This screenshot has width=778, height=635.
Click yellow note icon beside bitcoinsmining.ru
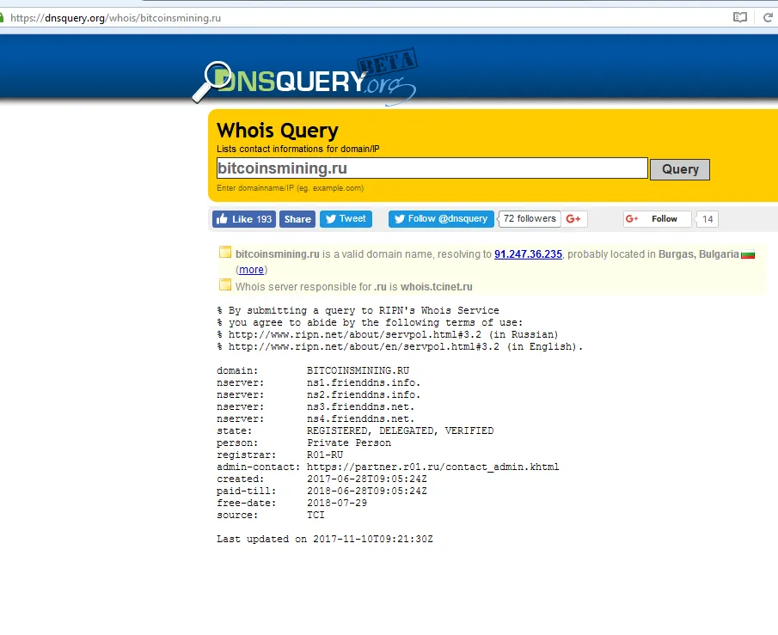[x=225, y=253]
